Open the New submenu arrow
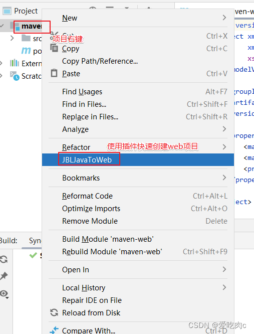The height and width of the screenshot is (334, 254). pyautogui.click(x=224, y=18)
